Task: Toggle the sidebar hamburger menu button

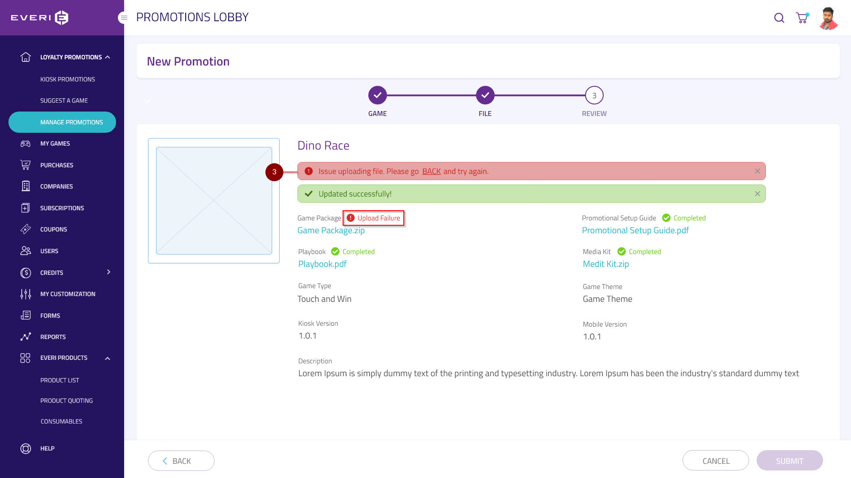Action: [124, 18]
